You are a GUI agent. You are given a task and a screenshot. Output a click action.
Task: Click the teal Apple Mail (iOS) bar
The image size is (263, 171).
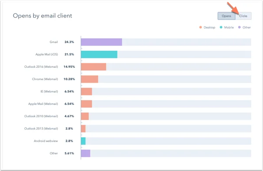99,54
